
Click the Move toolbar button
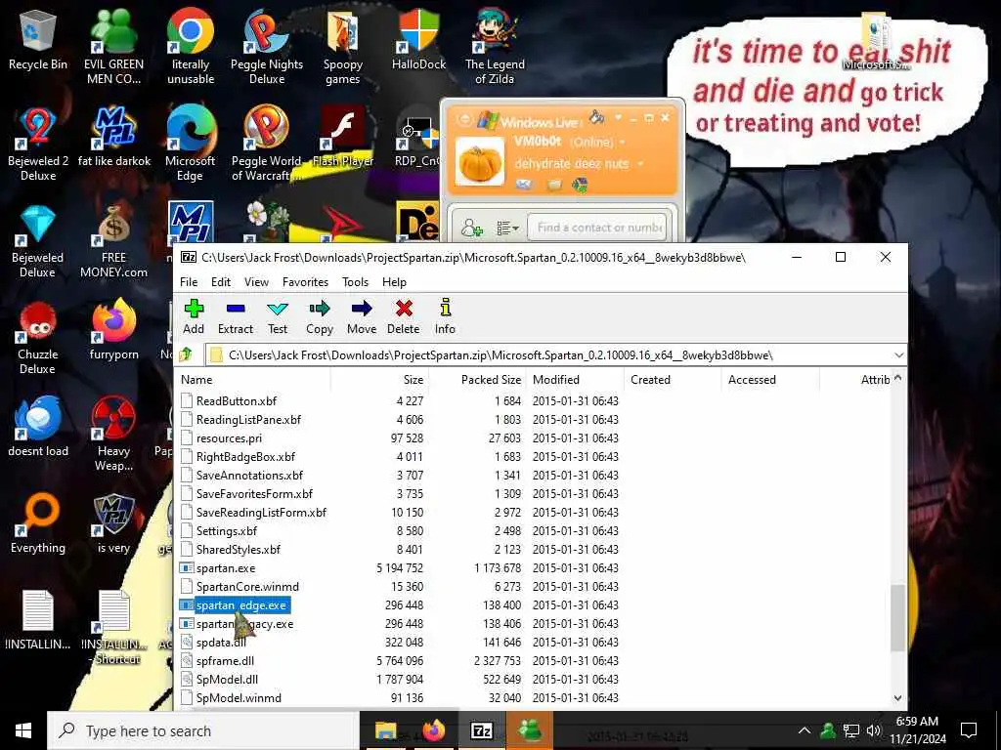362,317
